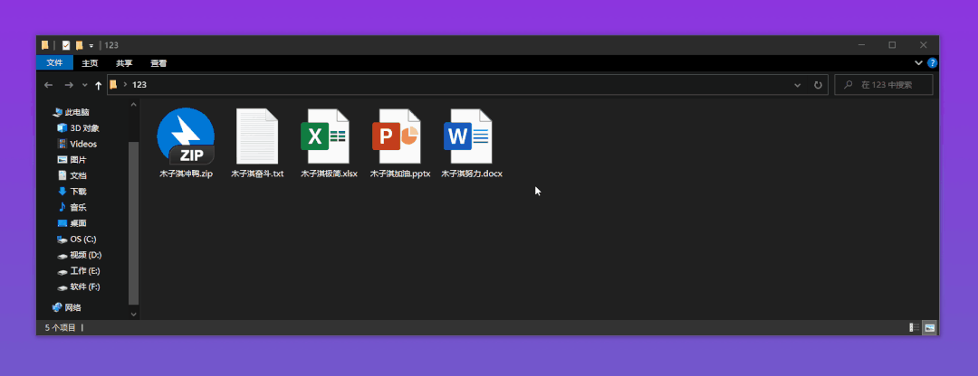Click the 5 个项目 status bar text
Image resolution: width=978 pixels, height=376 pixels.
pyautogui.click(x=60, y=327)
